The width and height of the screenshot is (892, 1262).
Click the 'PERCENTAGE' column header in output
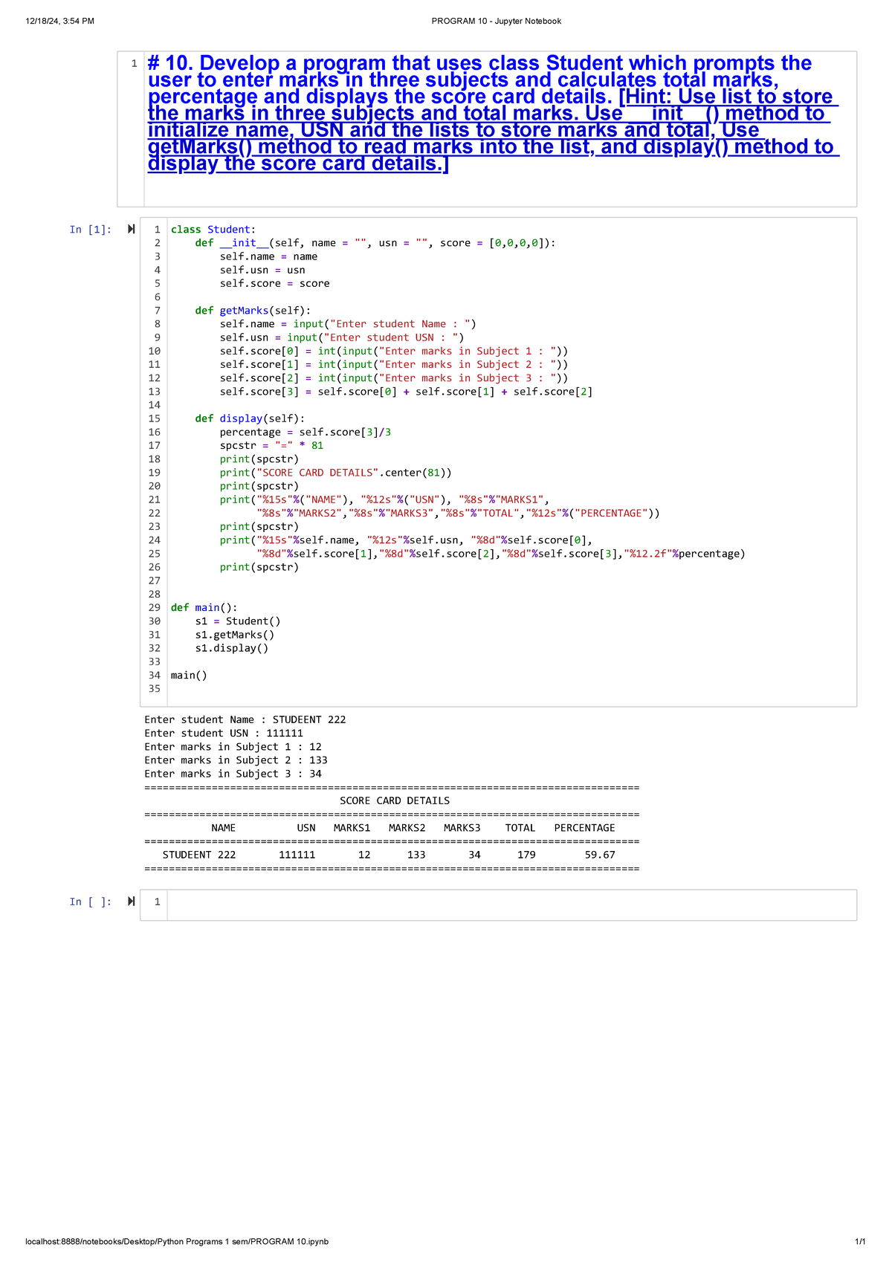585,828
